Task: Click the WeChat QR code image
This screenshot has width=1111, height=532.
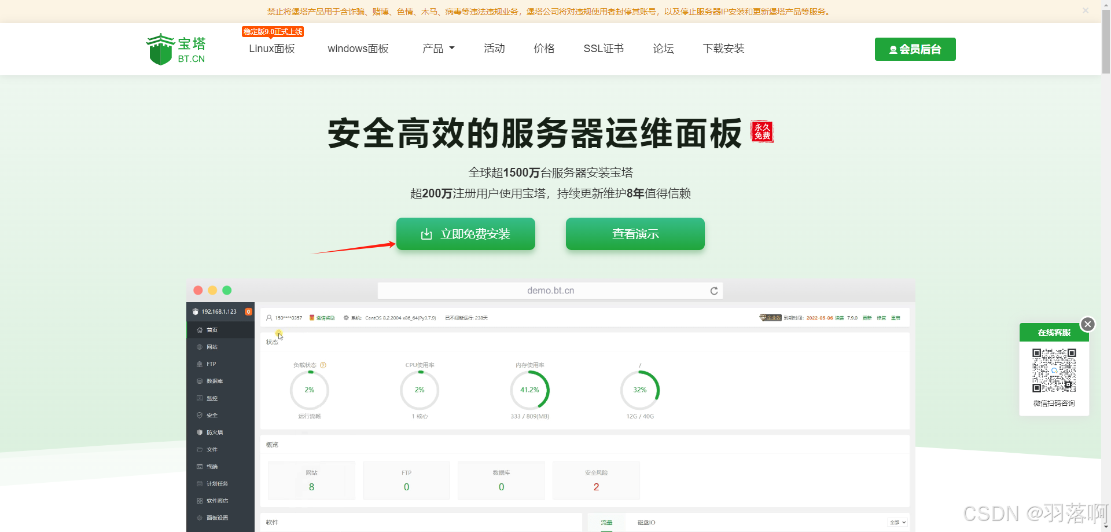Action: click(1054, 370)
